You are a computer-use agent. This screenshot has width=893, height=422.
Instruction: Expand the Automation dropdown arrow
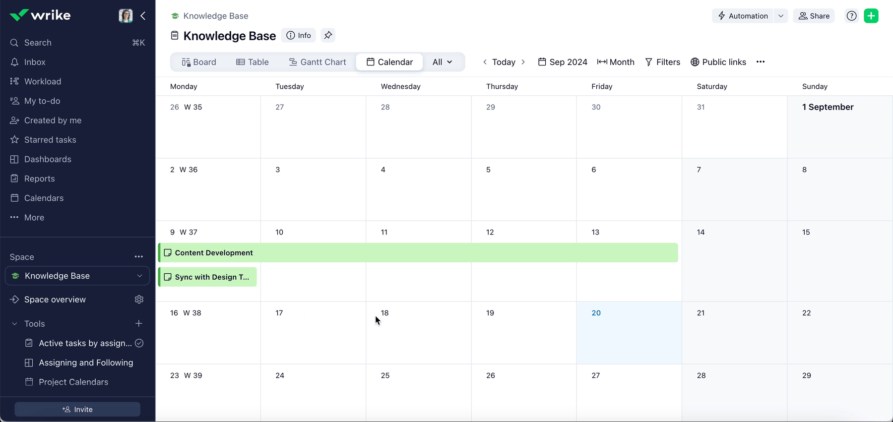click(x=781, y=16)
